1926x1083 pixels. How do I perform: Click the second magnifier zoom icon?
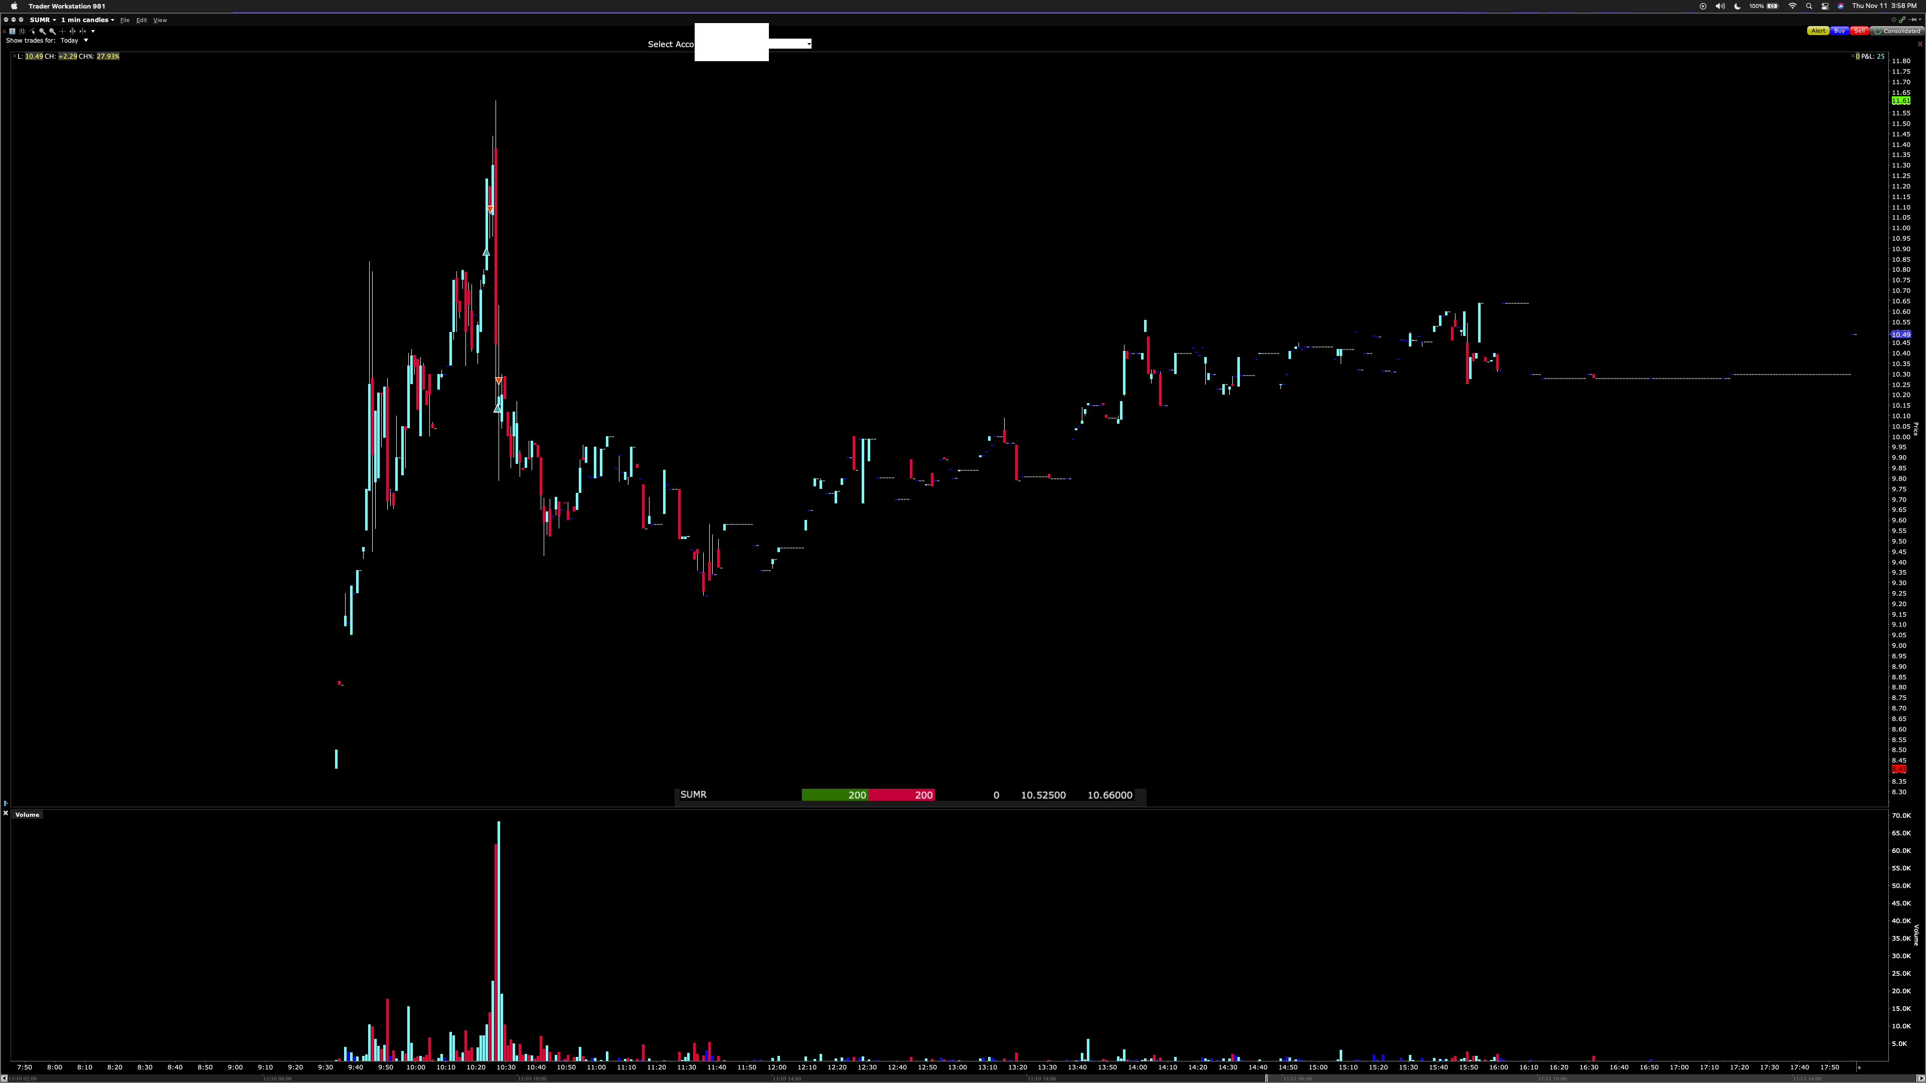52,32
